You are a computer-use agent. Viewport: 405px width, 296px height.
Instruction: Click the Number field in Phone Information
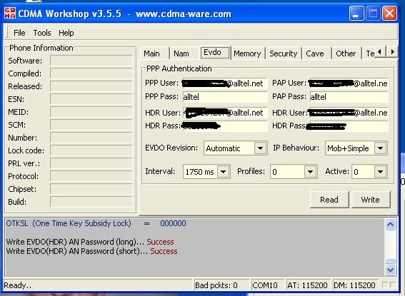click(x=91, y=138)
